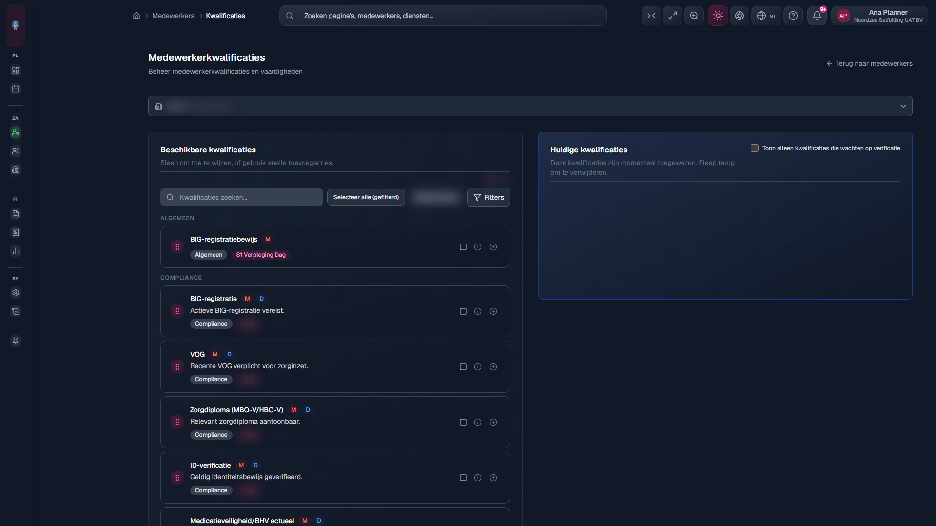Viewport: 936px width, 526px height.
Task: Open the calendar planning icon in sidebar
Action: coord(16,89)
